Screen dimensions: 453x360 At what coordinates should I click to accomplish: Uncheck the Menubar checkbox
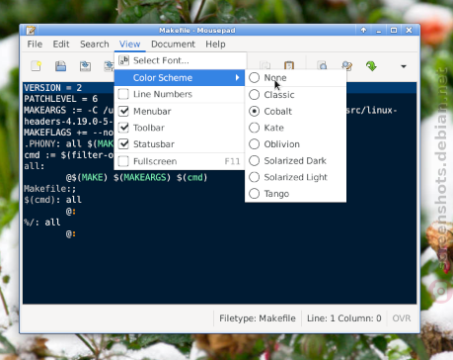[x=123, y=111]
